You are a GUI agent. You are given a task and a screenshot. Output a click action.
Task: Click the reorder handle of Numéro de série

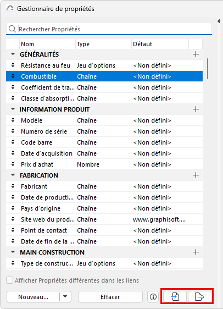(x=13, y=131)
